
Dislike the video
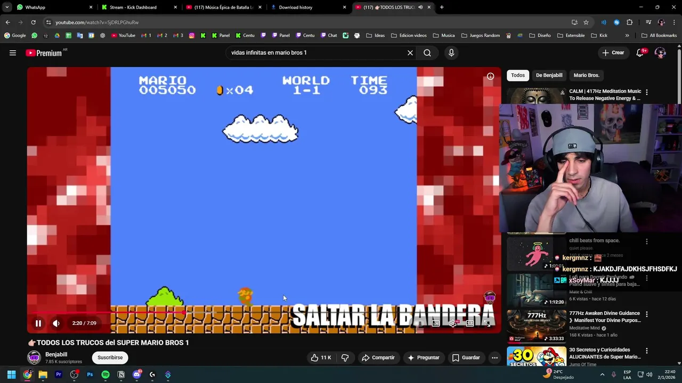pos(345,357)
